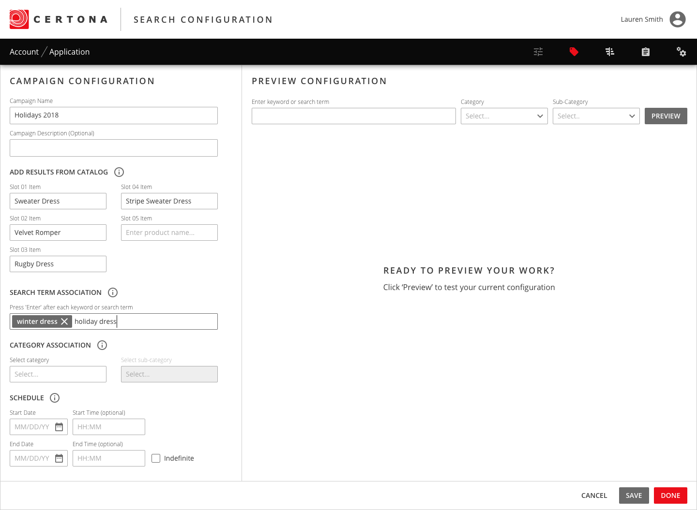Open the Select category dropdown

click(x=58, y=374)
